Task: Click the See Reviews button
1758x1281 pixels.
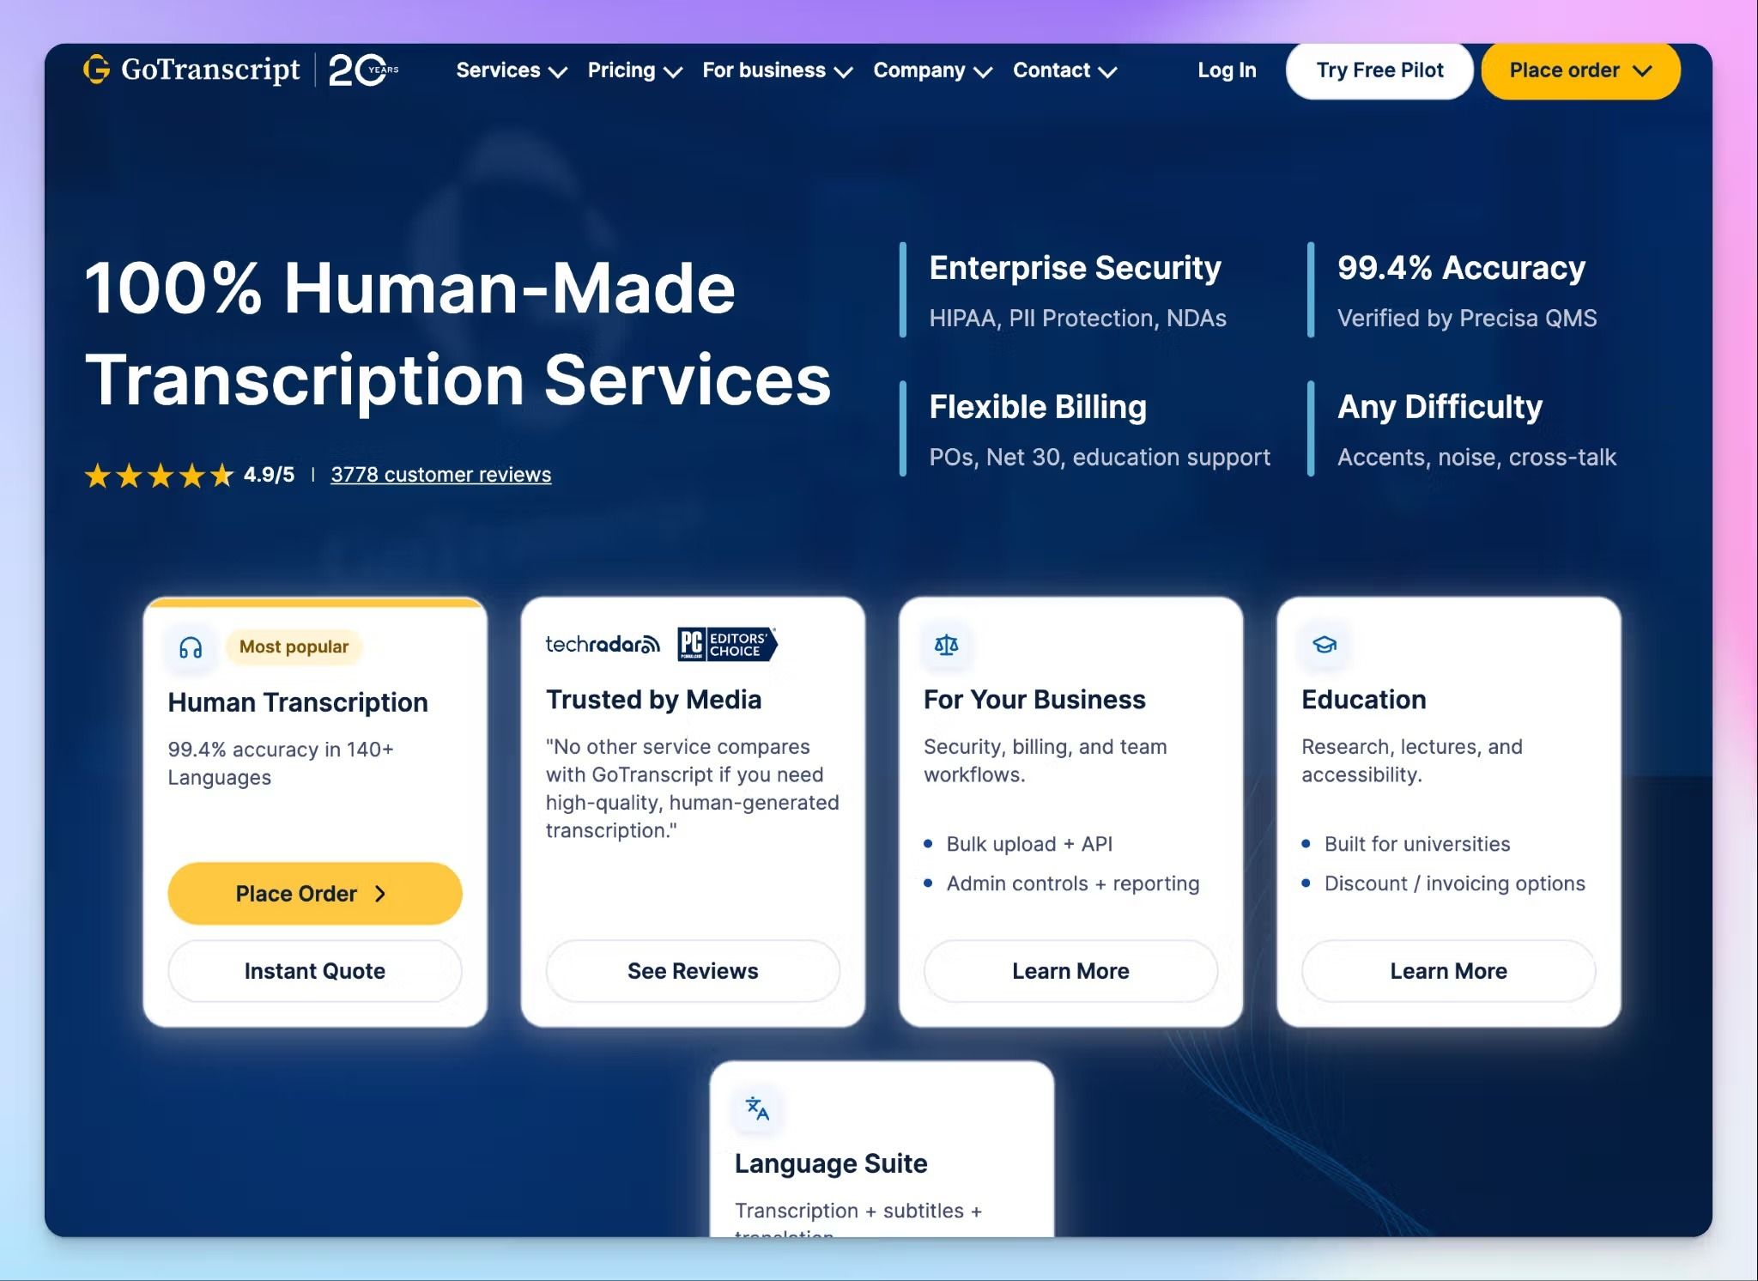Action: click(x=693, y=971)
